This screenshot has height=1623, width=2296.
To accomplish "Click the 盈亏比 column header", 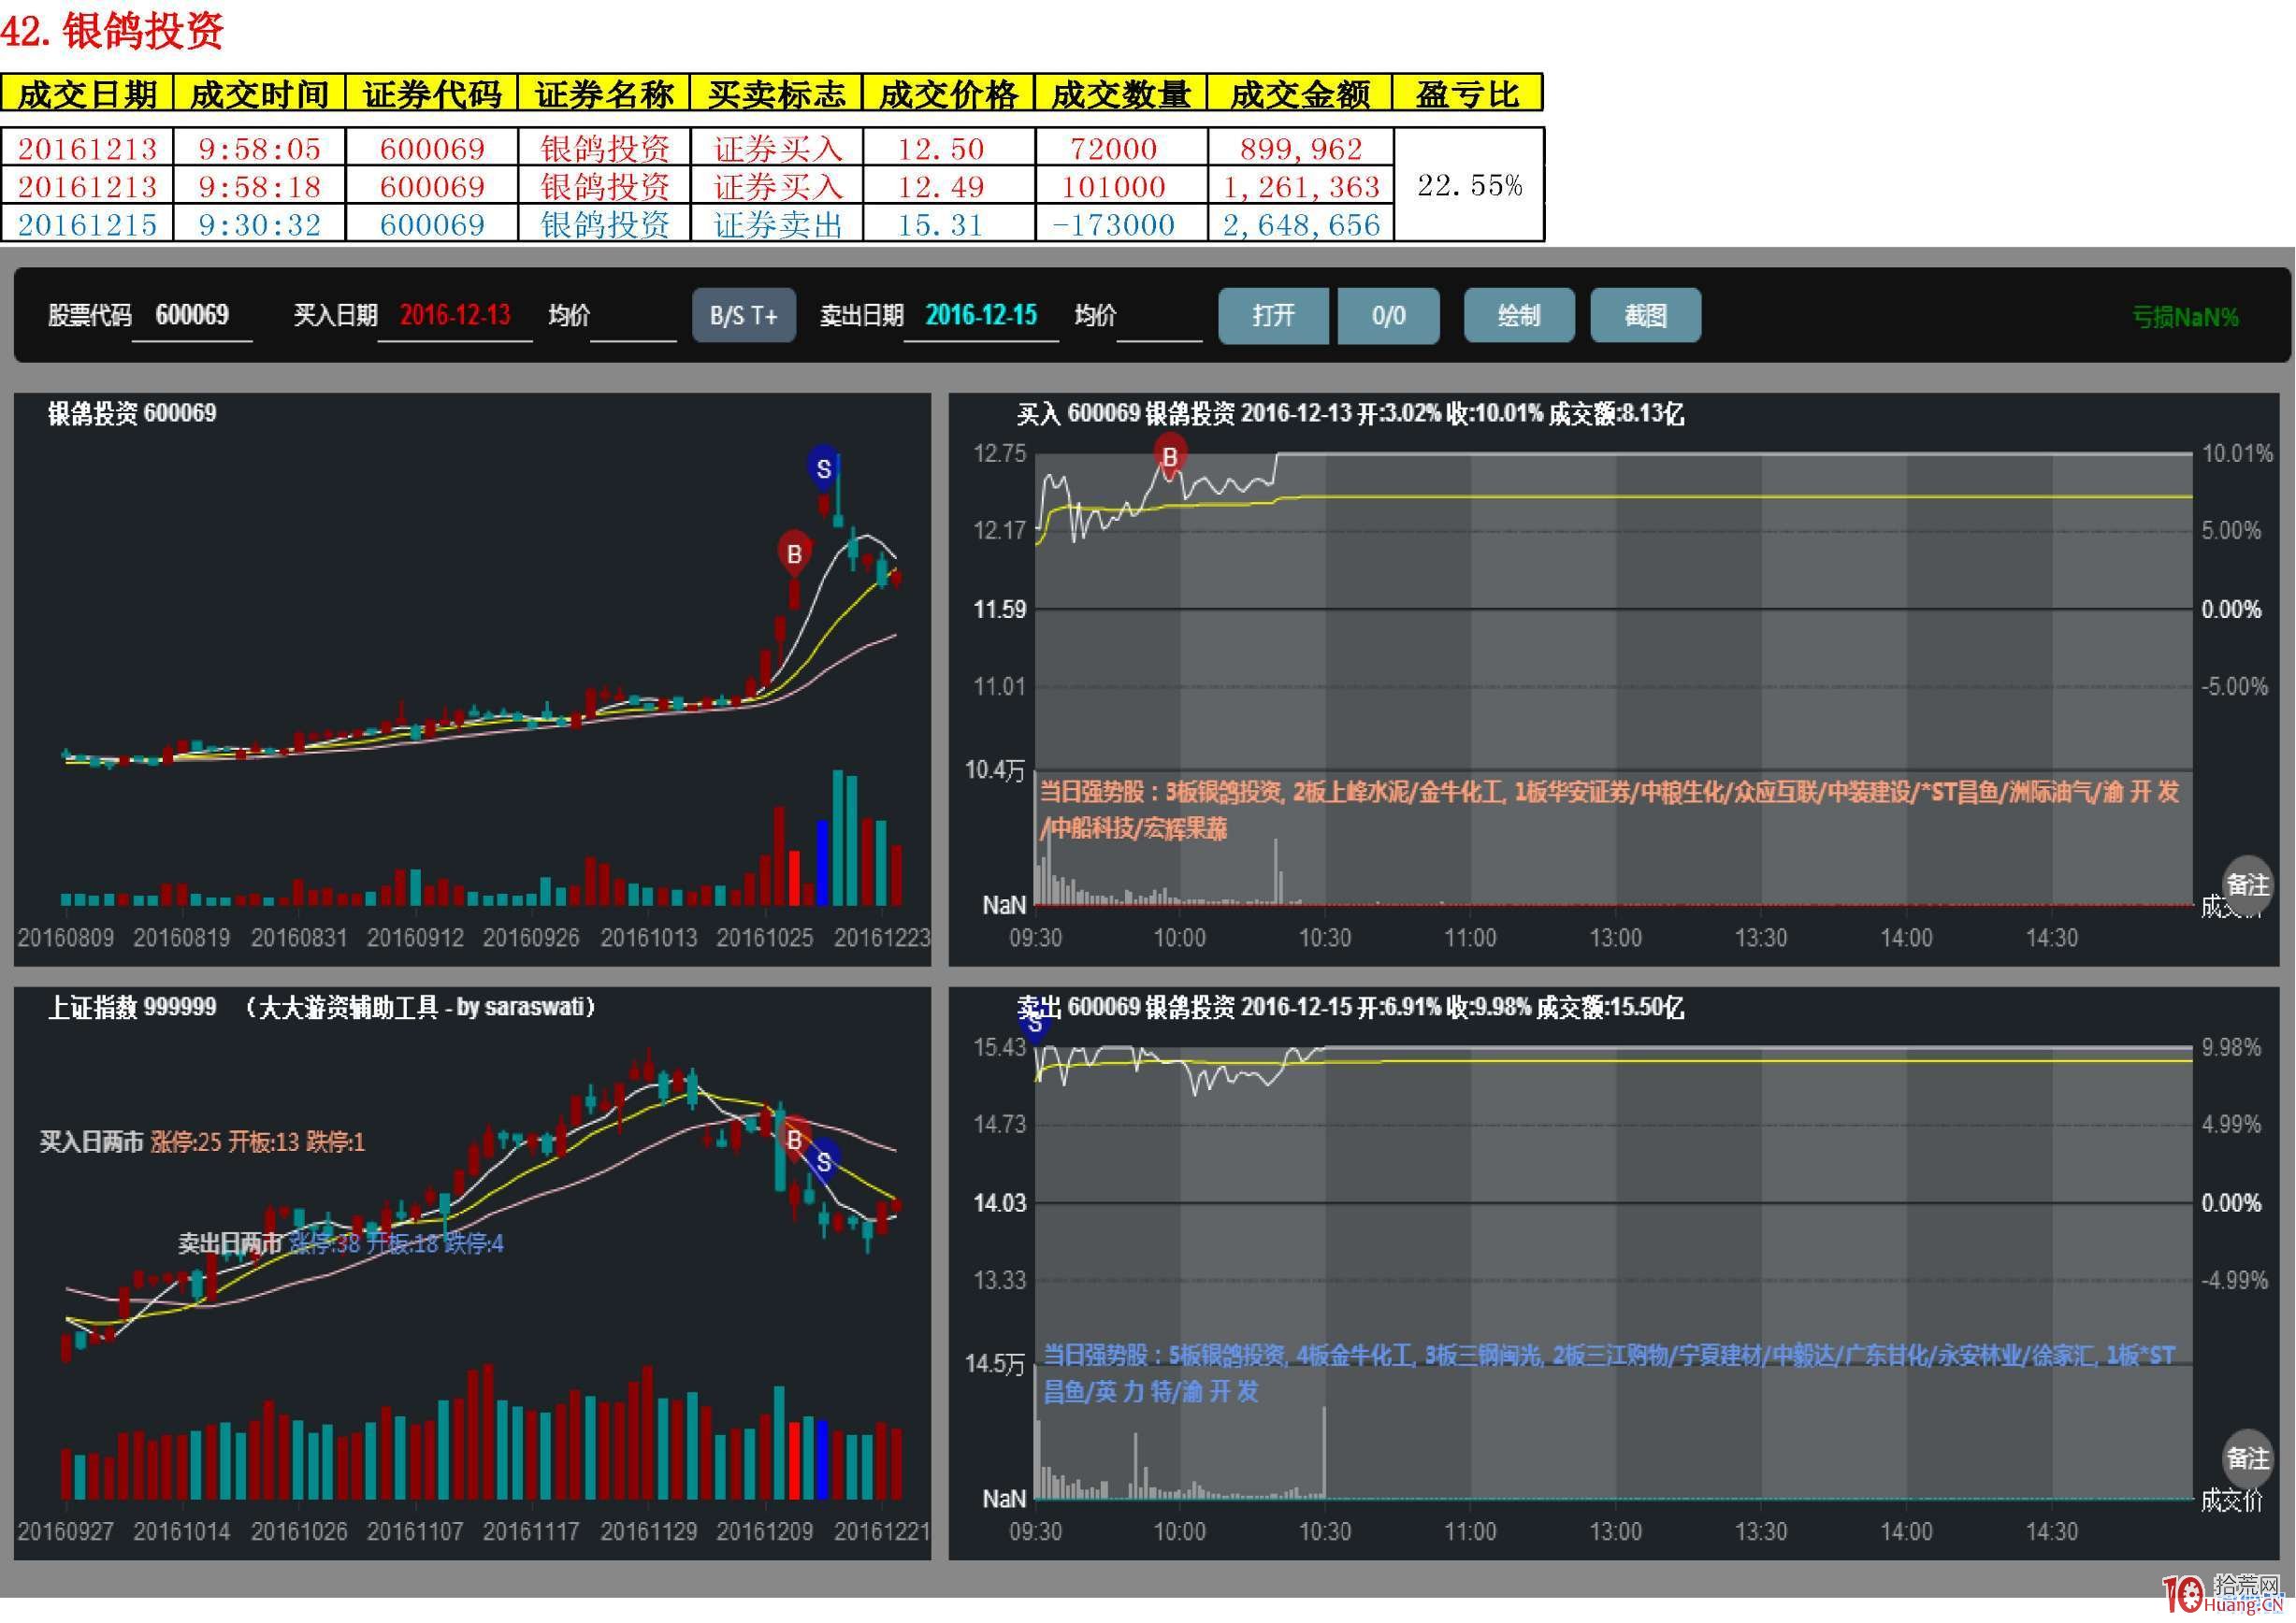I will [1468, 93].
